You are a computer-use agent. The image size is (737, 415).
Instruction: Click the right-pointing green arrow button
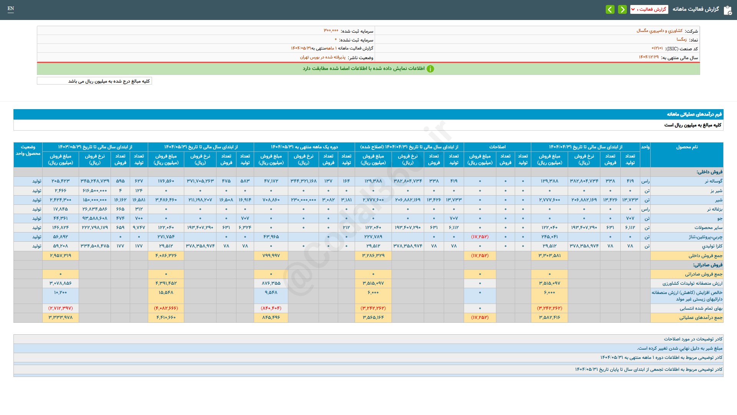622,9
